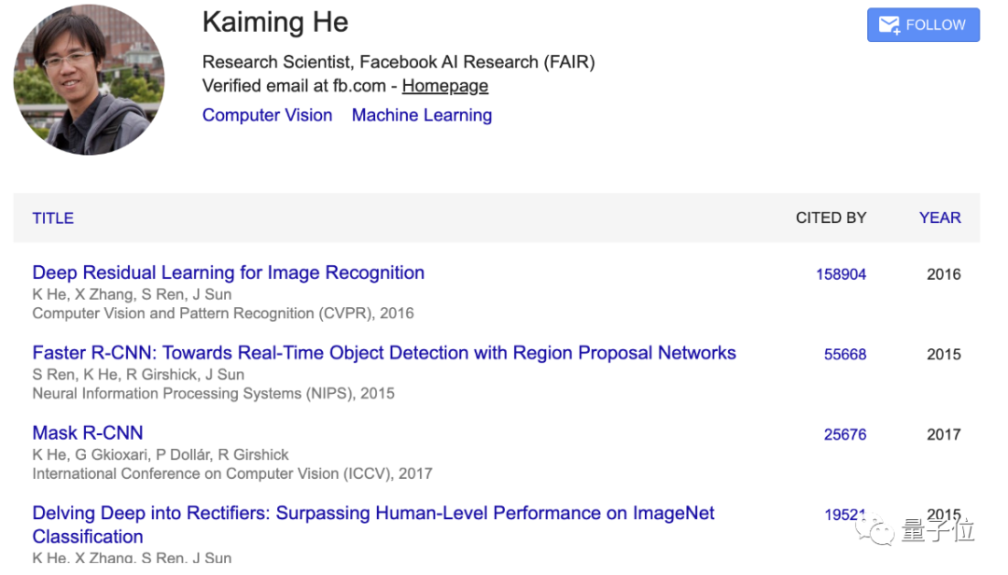The width and height of the screenshot is (1008, 575).
Task: View the 55668 citations list
Action: [x=845, y=355]
